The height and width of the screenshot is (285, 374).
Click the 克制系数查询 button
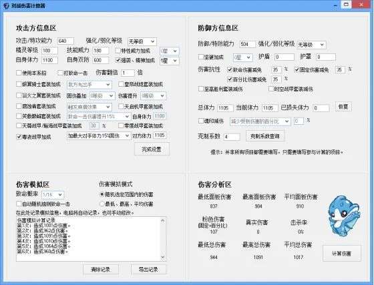pyautogui.click(x=265, y=136)
